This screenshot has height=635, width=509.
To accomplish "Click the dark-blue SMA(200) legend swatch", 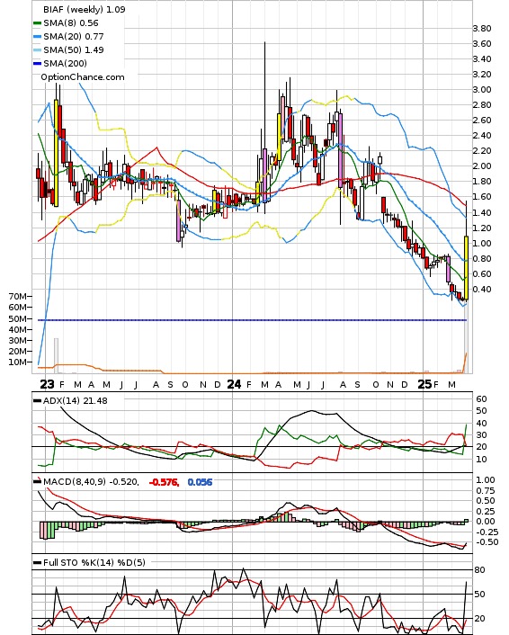I will [37, 64].
